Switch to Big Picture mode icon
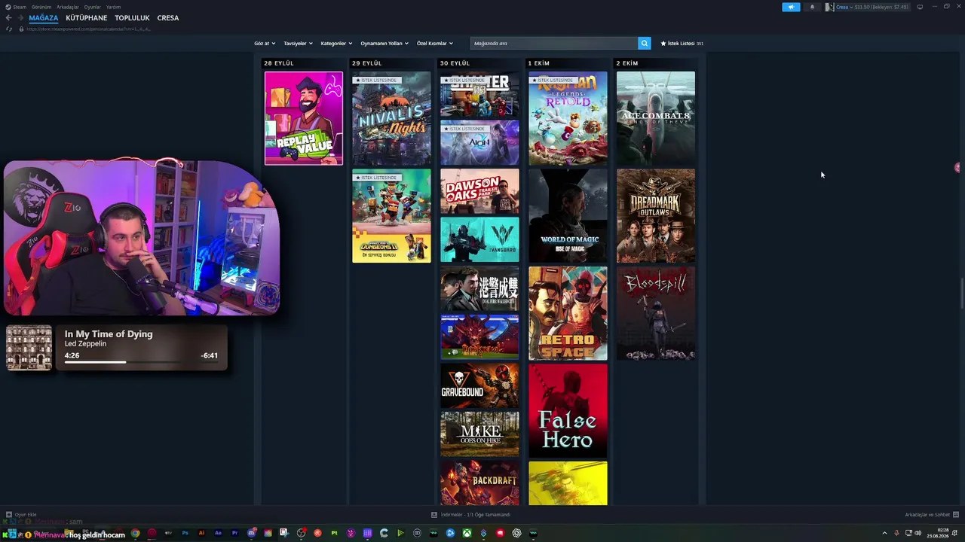This screenshot has width=965, height=542. 920,7
